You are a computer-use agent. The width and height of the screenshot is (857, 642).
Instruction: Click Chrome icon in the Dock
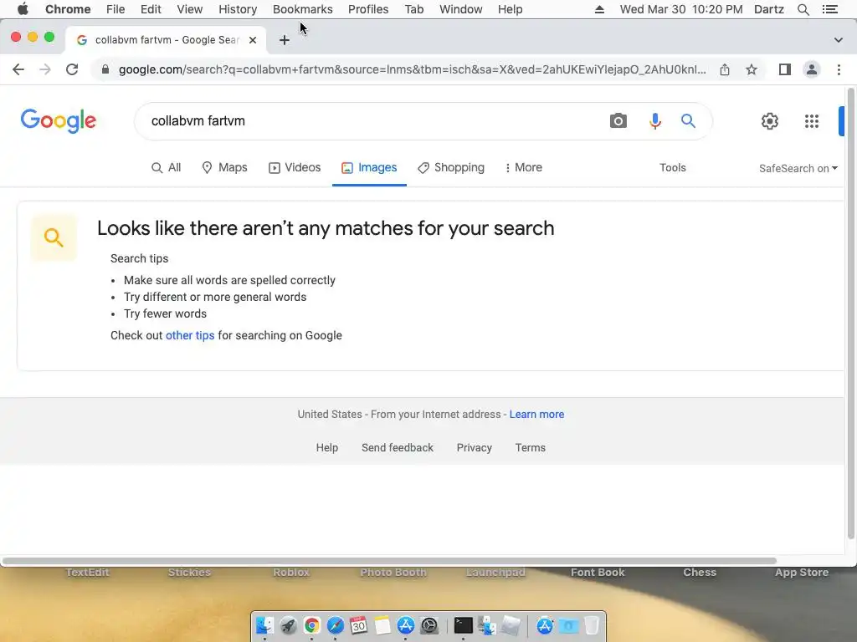coord(312,625)
